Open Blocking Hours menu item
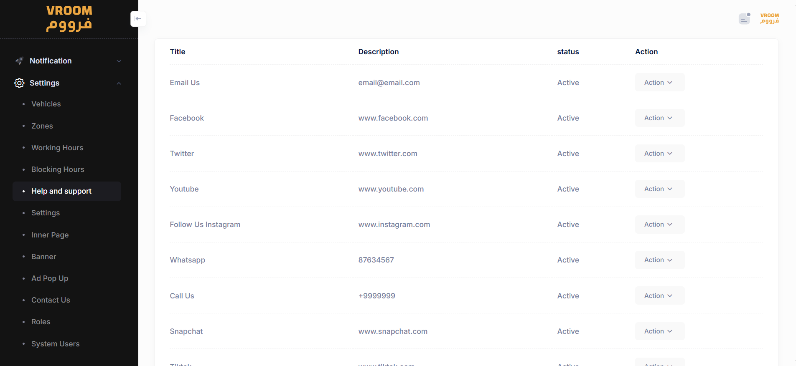Viewport: 796px width, 366px height. 58,169
